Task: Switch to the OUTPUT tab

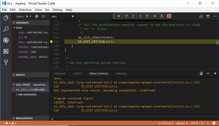Action: coord(77,73)
